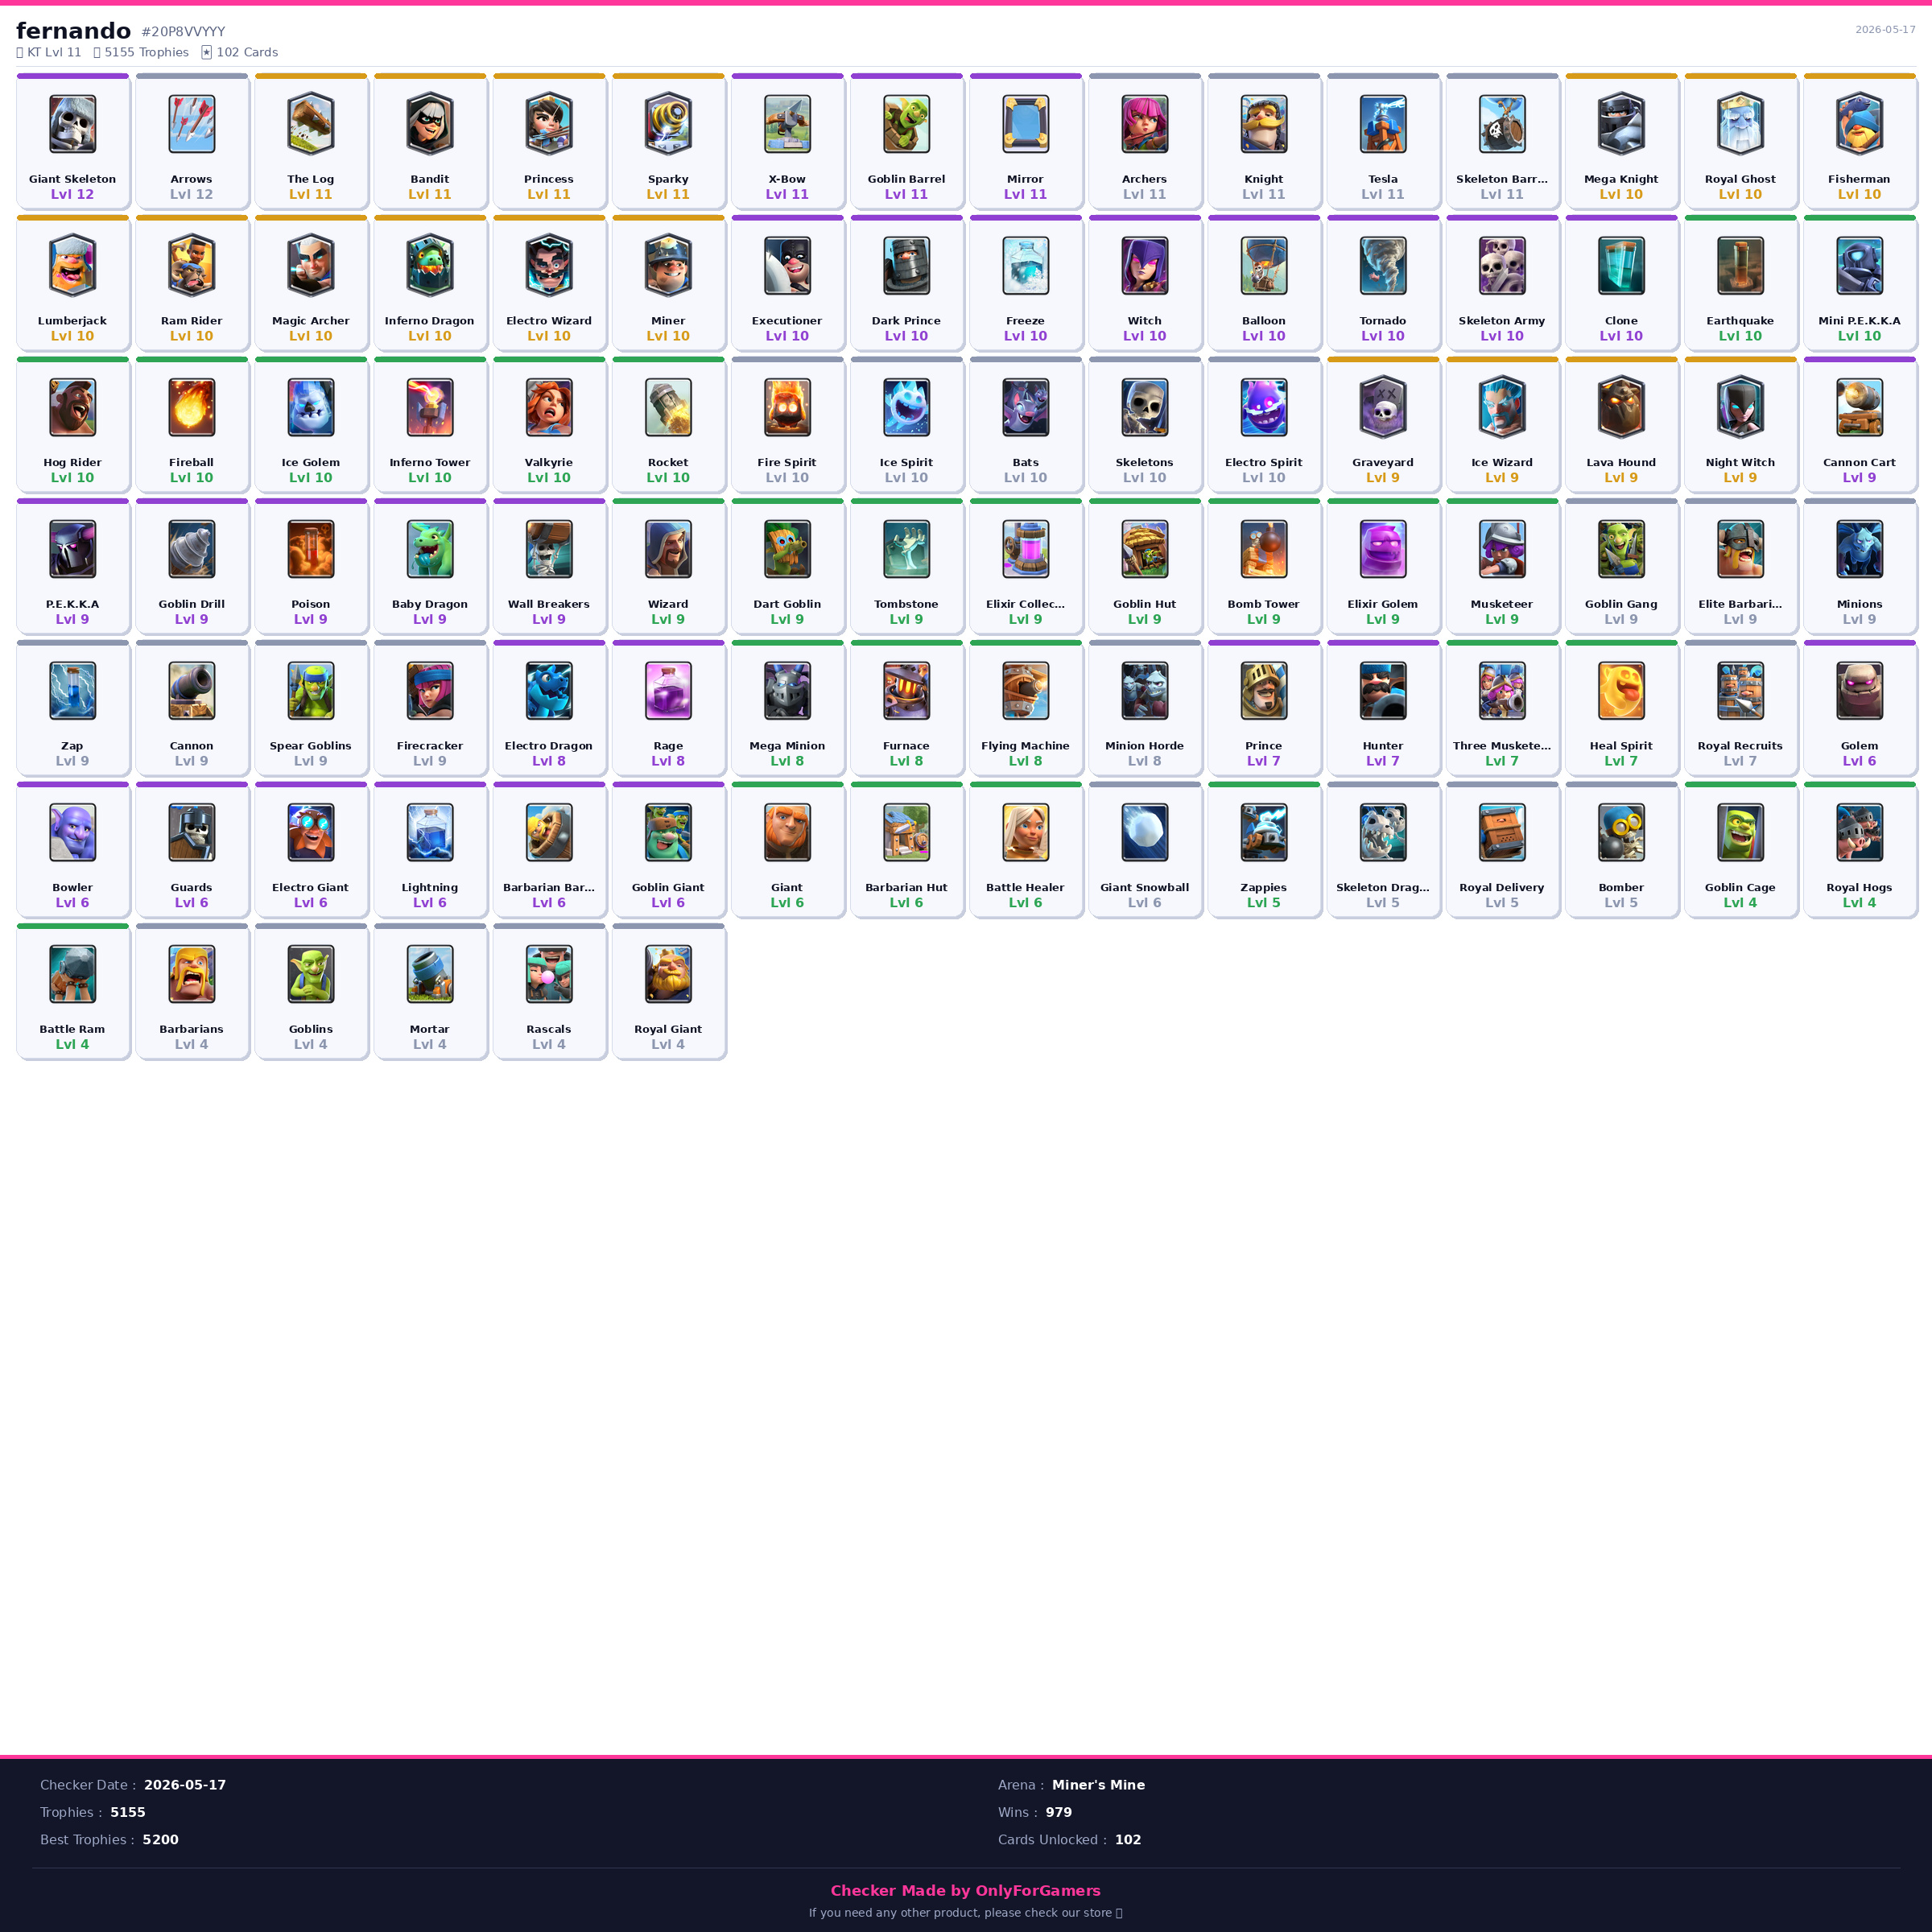Select the Royal Giant card portrait
Viewport: 1932px width, 1932px height.
[x=668, y=975]
